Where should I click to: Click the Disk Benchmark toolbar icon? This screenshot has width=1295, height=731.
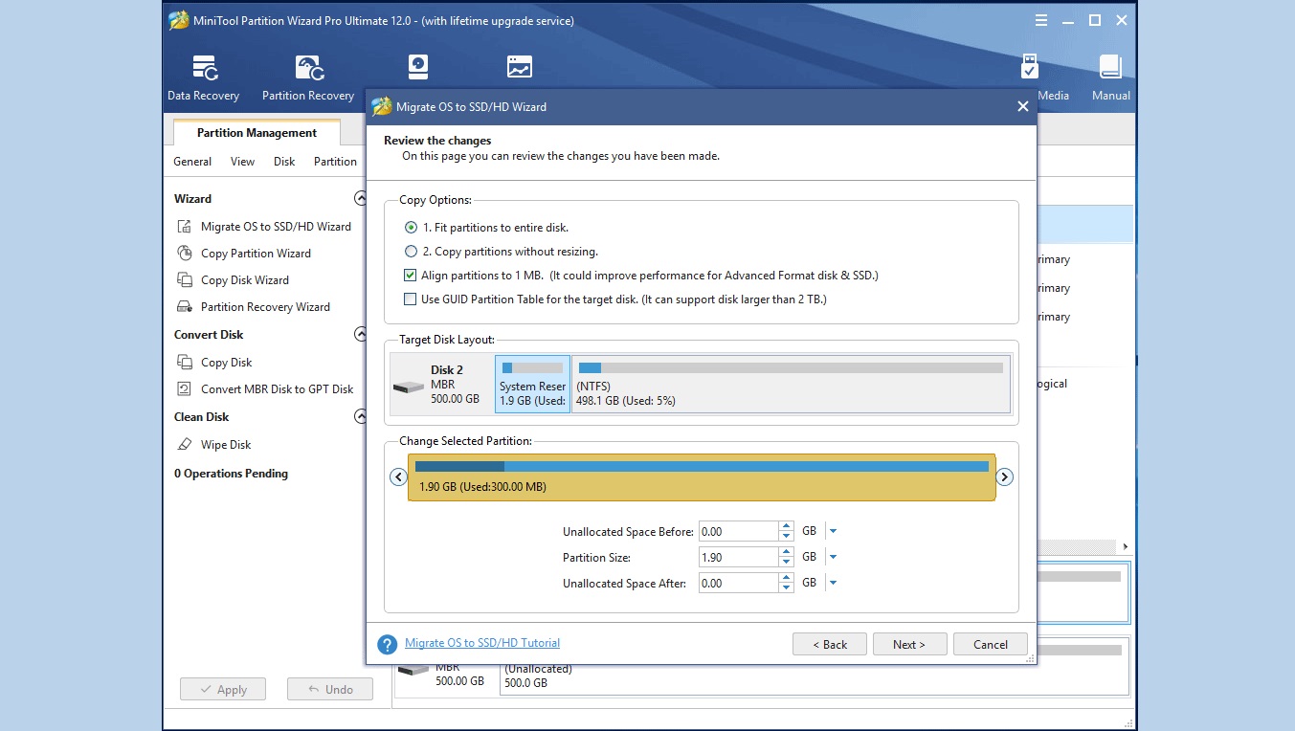418,67
